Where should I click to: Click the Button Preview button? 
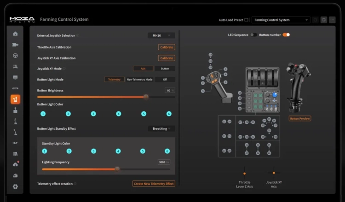point(299,118)
